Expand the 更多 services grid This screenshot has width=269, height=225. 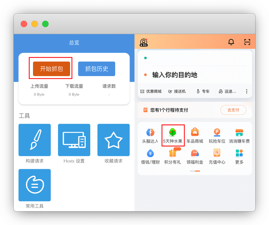coord(239,153)
